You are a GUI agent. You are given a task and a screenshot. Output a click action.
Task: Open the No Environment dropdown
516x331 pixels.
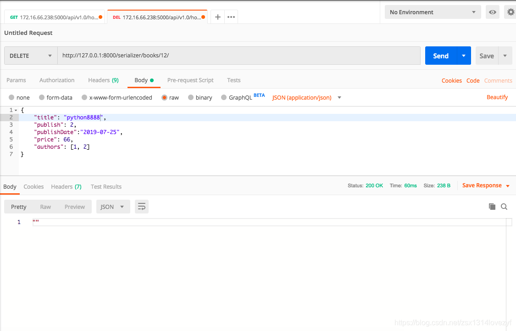point(433,12)
